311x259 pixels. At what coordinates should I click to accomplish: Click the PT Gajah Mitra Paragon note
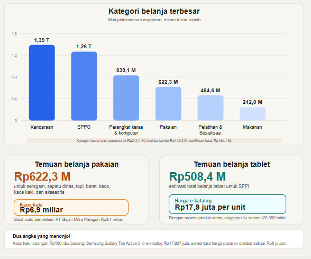(x=69, y=219)
